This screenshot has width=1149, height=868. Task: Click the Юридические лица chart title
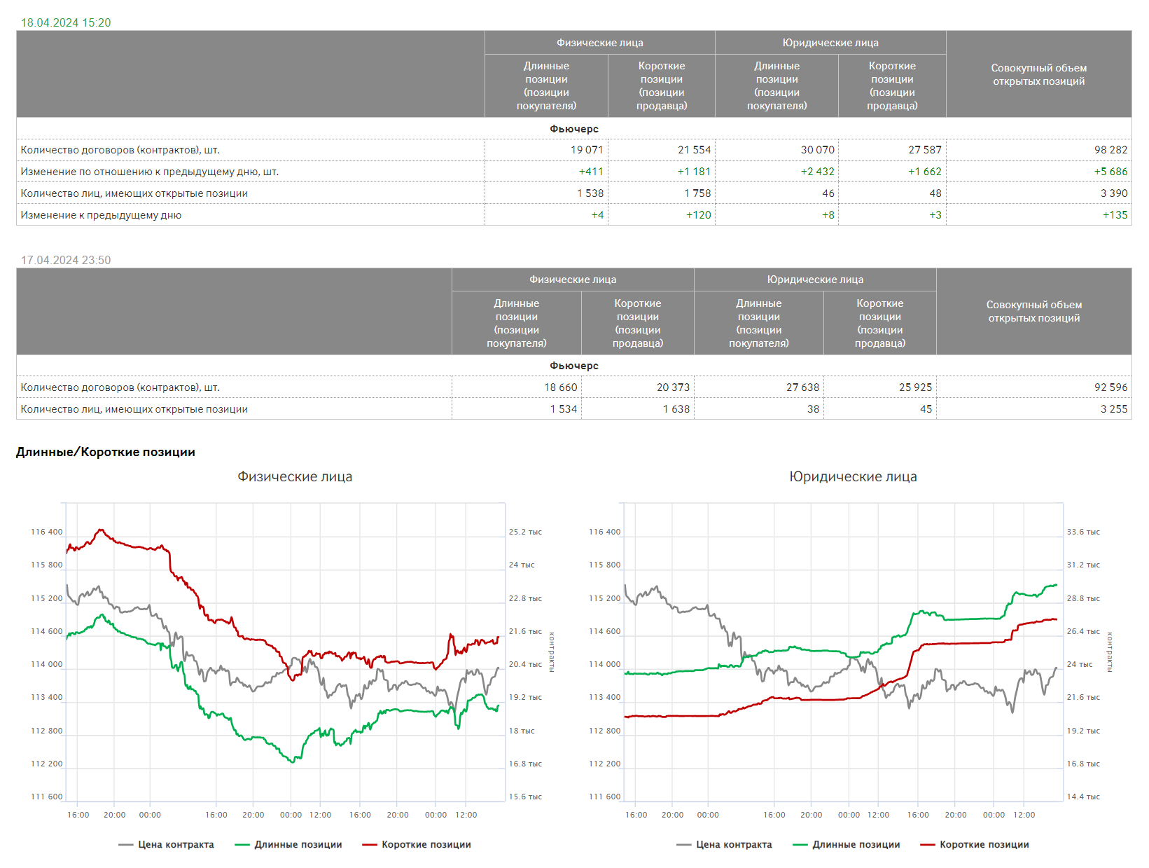click(853, 476)
